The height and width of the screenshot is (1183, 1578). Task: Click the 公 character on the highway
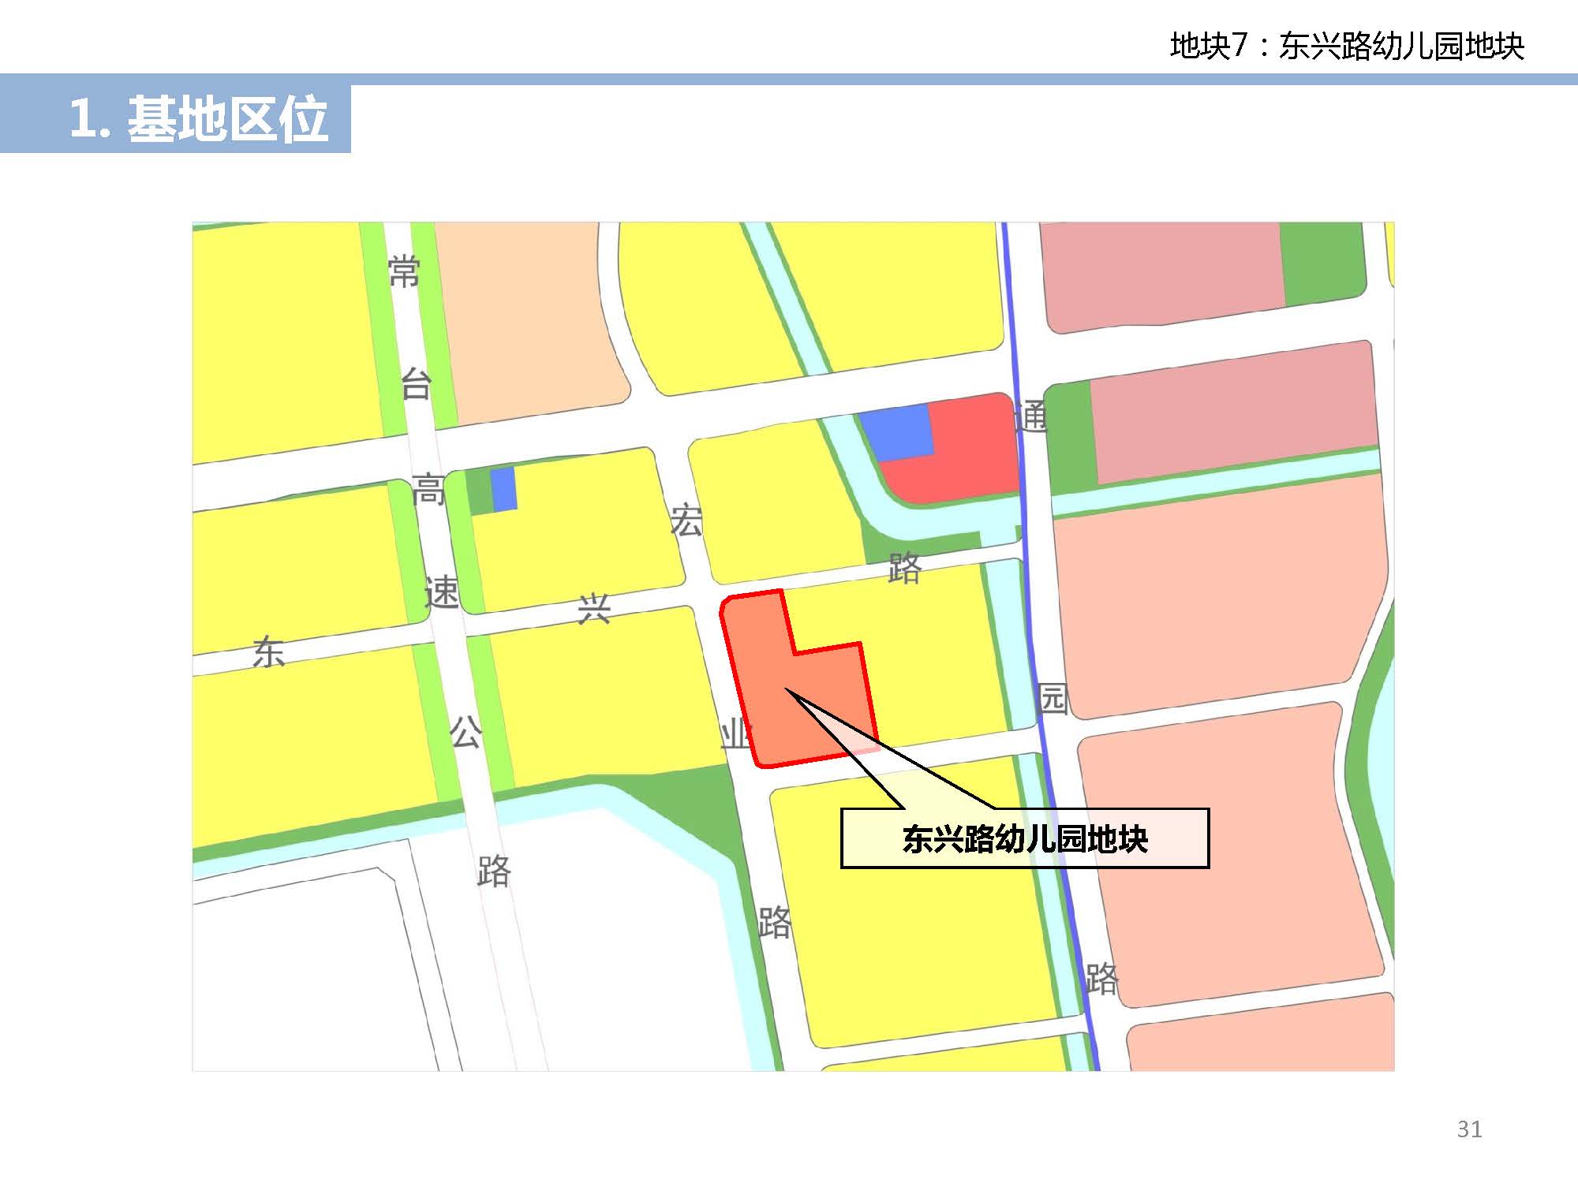(466, 733)
